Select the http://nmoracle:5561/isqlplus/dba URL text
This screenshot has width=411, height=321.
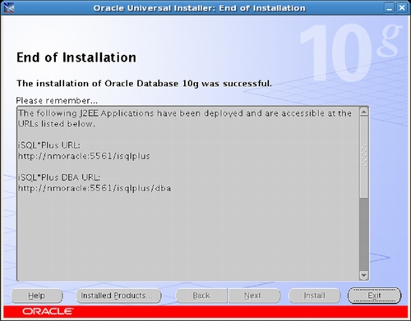point(95,189)
